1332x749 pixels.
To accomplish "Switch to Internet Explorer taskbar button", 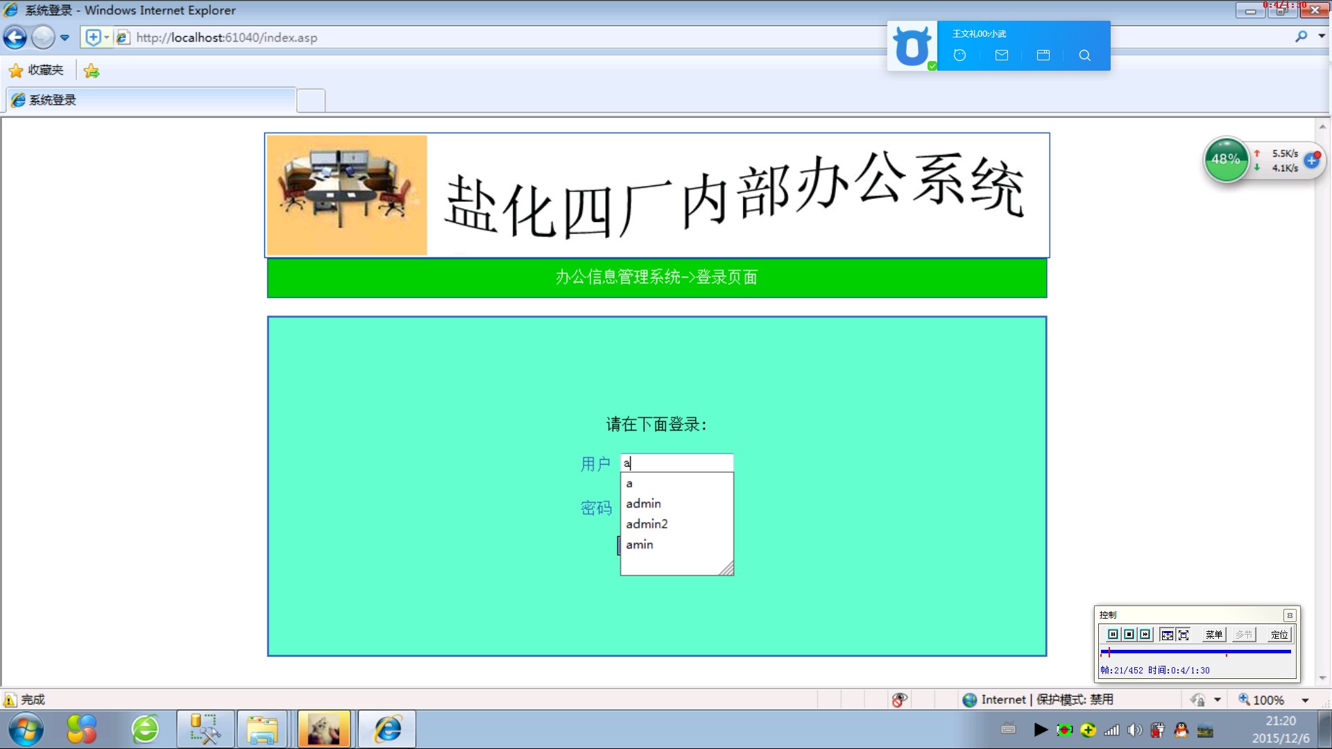I will point(387,730).
